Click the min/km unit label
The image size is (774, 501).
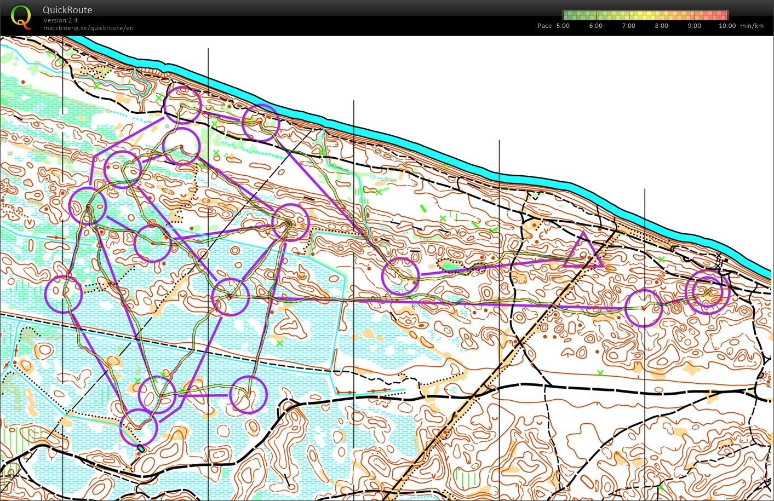752,26
